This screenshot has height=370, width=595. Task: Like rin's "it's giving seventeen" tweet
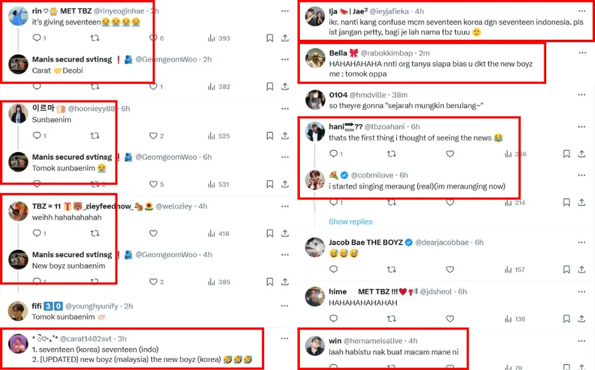tap(153, 38)
